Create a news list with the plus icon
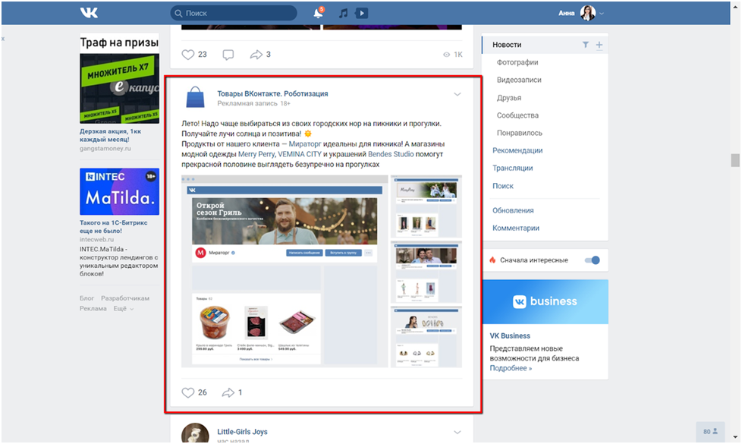This screenshot has height=444, width=742. point(599,44)
